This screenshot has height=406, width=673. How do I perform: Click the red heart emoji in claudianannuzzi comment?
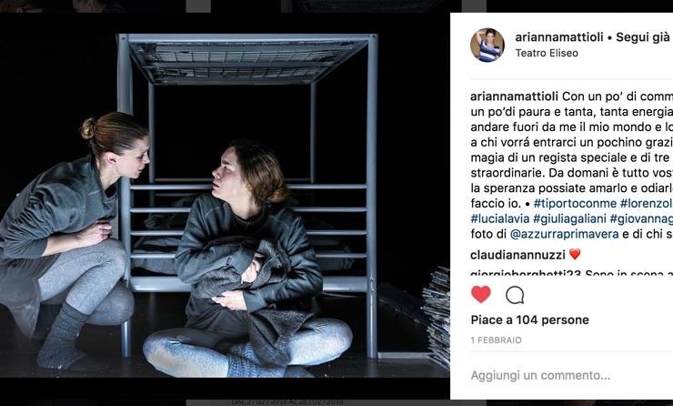pos(575,254)
